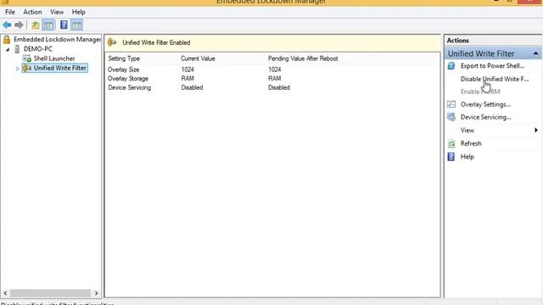The height and width of the screenshot is (305, 543).
Task: Select Unified Write Filter tree label
Action: [x=60, y=68]
